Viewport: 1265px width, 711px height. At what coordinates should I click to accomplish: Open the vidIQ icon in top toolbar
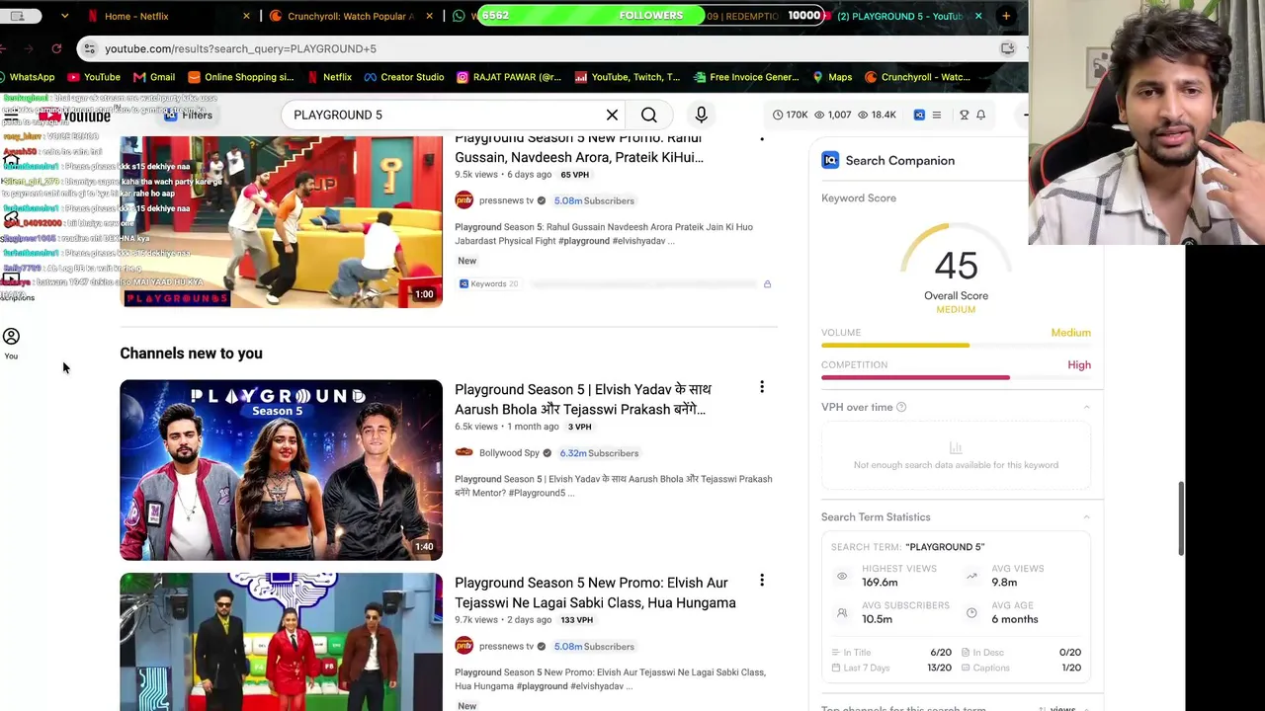pyautogui.click(x=919, y=115)
